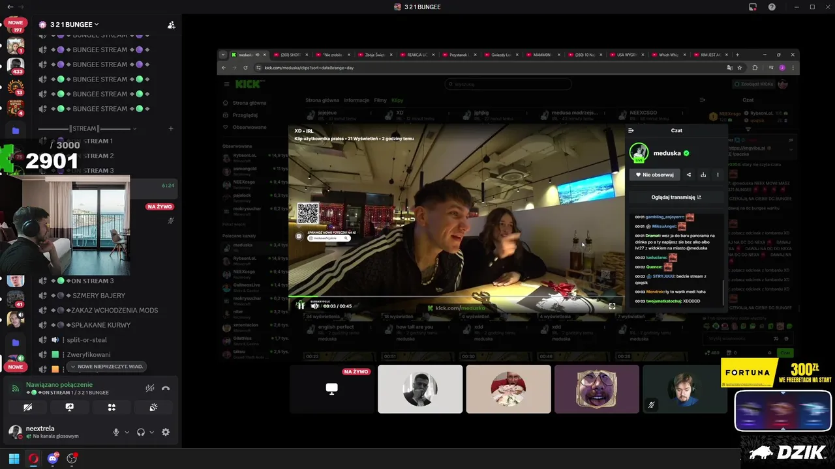Deafen headphones in user panel
835x469 pixels.
pos(140,432)
